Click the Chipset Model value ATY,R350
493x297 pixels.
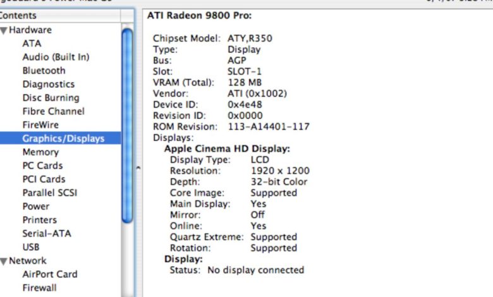coord(250,39)
